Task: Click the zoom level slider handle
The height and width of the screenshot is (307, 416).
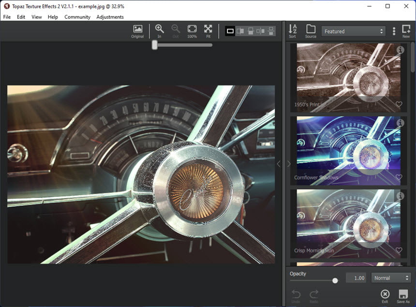Action: (155, 45)
